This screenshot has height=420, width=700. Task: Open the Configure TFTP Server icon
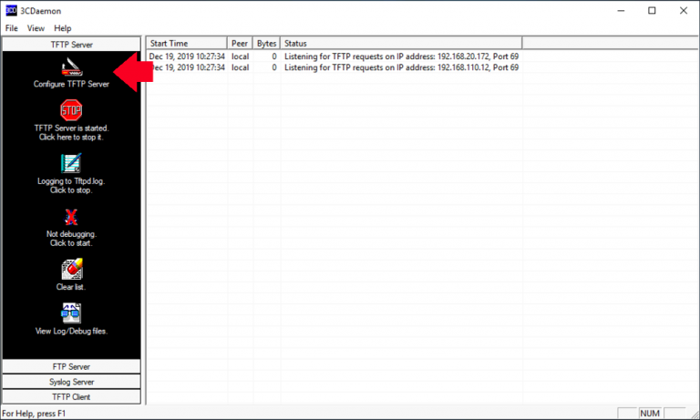point(71,67)
